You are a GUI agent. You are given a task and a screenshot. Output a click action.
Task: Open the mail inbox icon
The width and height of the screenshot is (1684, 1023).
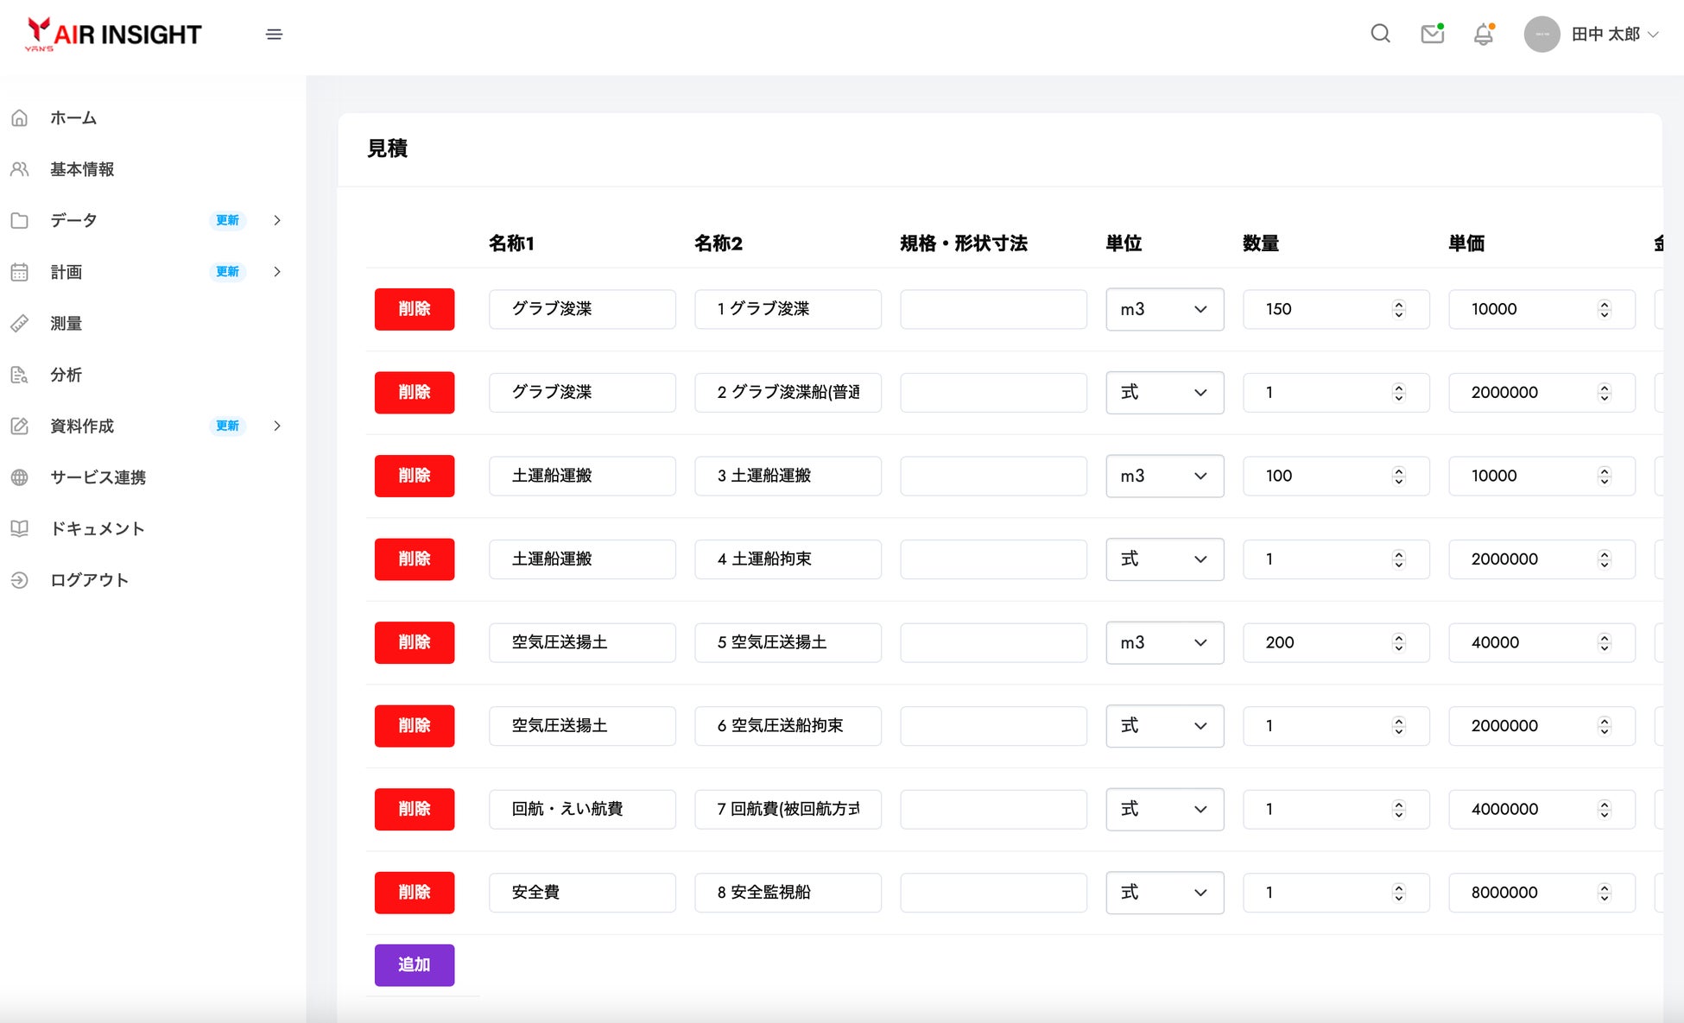pyautogui.click(x=1432, y=34)
